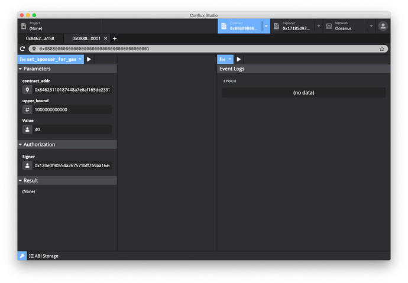Close the 0x0888...0001 tab
Image resolution: width=408 pixels, height=283 pixels.
pyautogui.click(x=106, y=38)
